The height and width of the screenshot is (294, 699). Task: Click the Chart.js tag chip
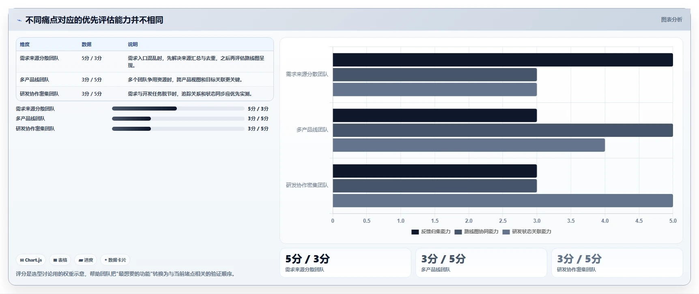tap(31, 260)
